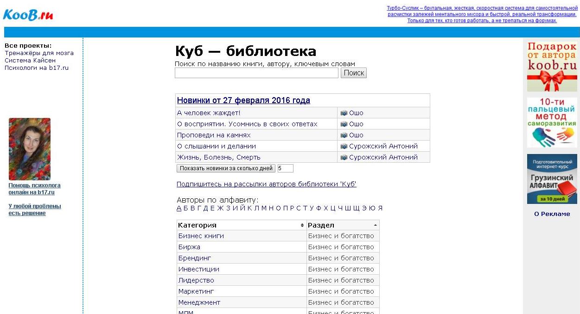The height and width of the screenshot is (314, 580).
Task: Open category Маркетинг
Action: pos(196,291)
